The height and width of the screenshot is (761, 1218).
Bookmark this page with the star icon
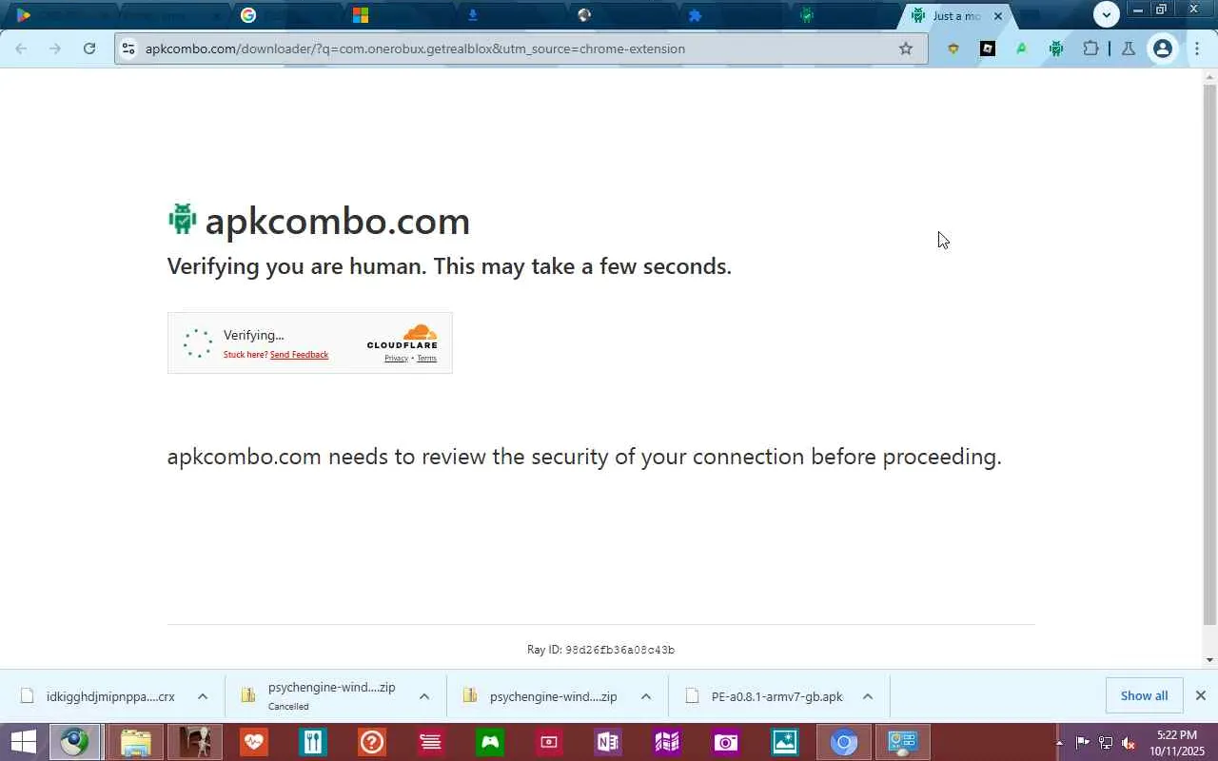point(906,49)
